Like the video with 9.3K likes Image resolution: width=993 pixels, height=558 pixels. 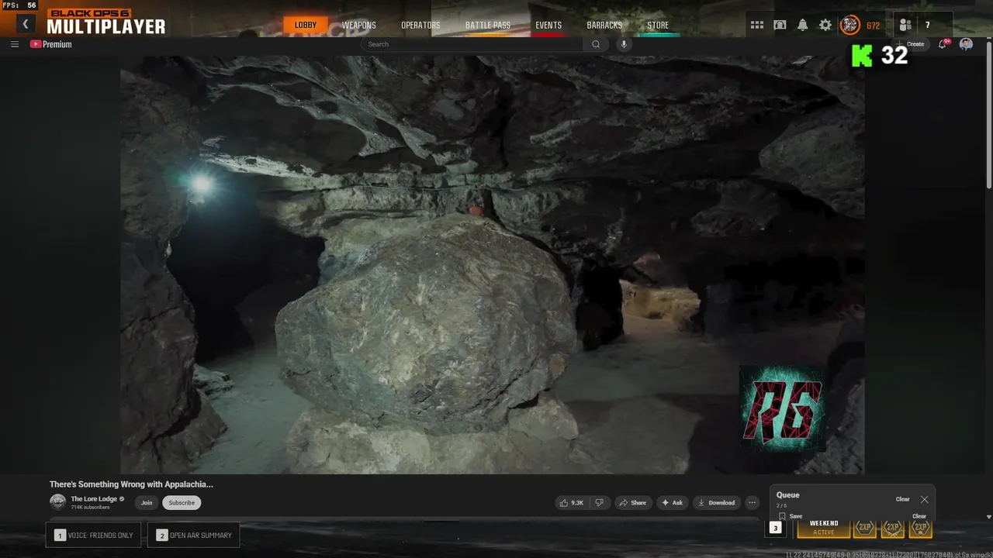572,503
